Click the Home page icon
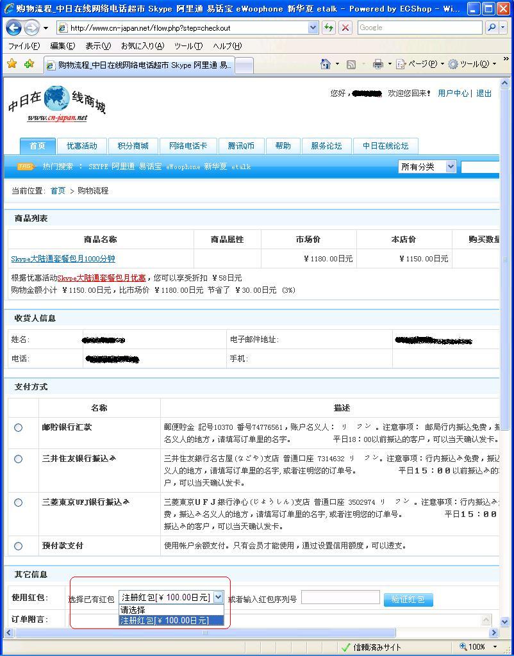Viewport: 514px width, 656px height. pyautogui.click(x=325, y=64)
